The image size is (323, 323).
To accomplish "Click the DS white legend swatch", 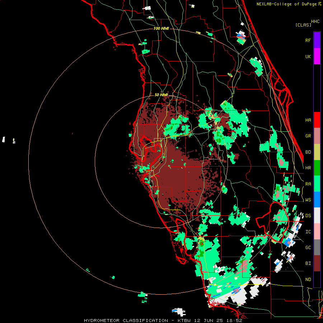I will point(317,215).
